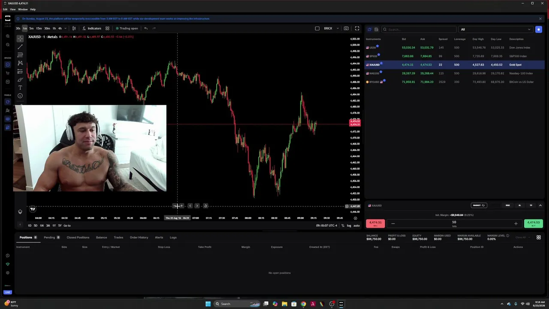
Task: Open the chart layout grid selector
Action: tap(107, 28)
